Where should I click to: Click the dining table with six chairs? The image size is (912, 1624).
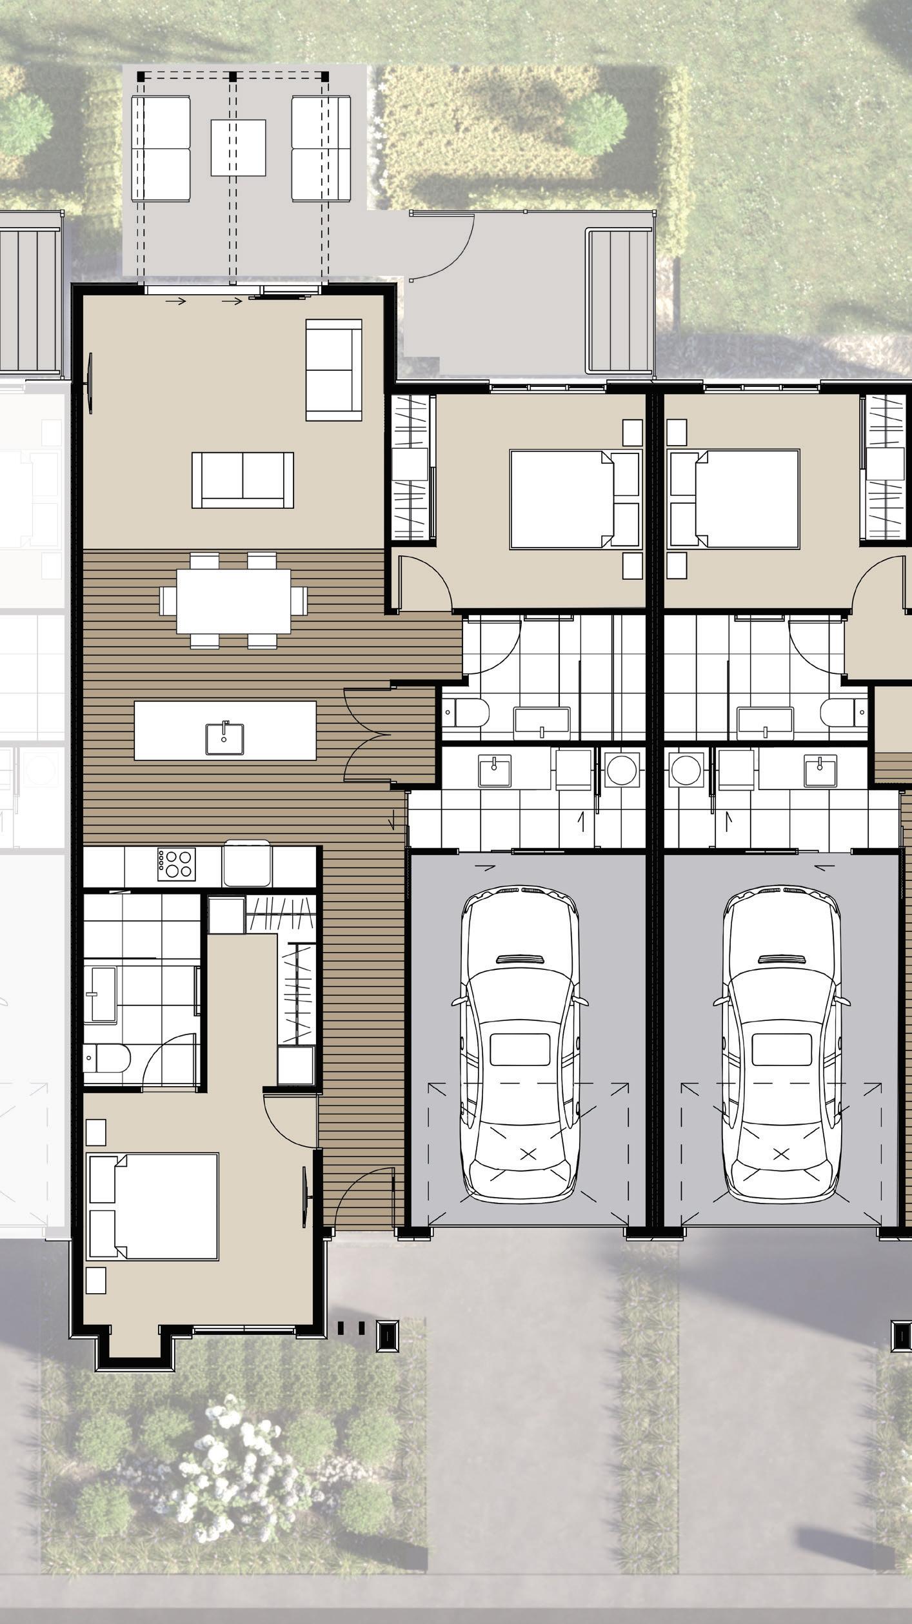pyautogui.click(x=233, y=601)
